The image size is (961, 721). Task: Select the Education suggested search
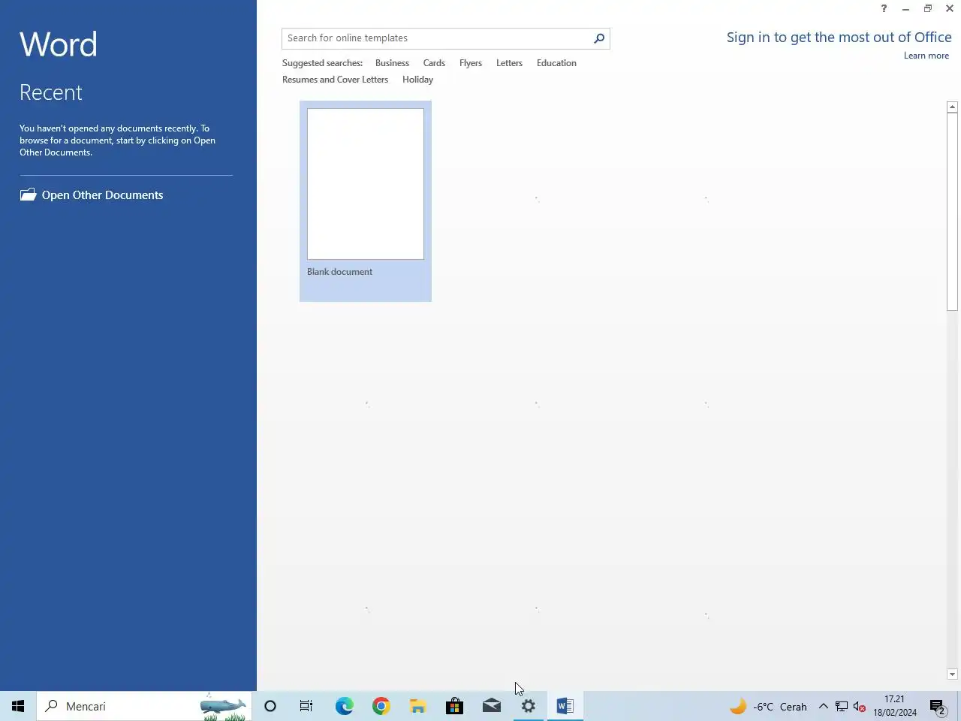pyautogui.click(x=556, y=63)
